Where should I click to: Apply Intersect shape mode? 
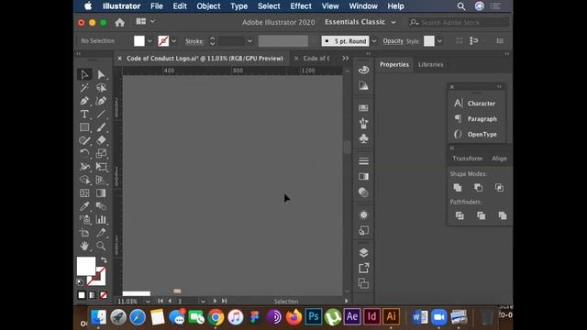499,187
